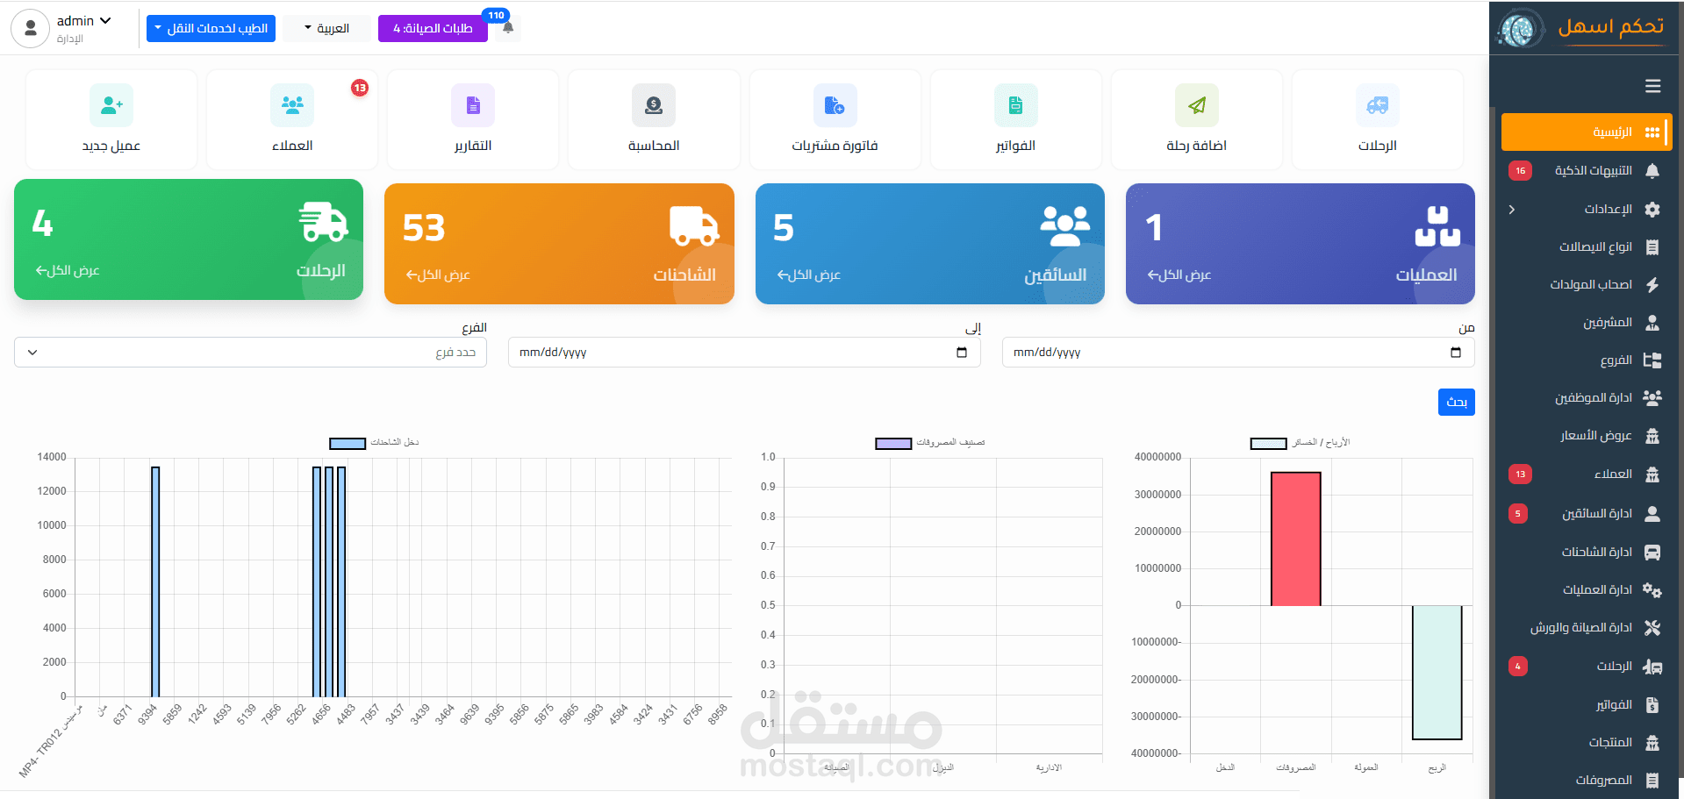Open the اضافة رحلة (add trip) icon
1684x799 pixels.
coord(1196,105)
